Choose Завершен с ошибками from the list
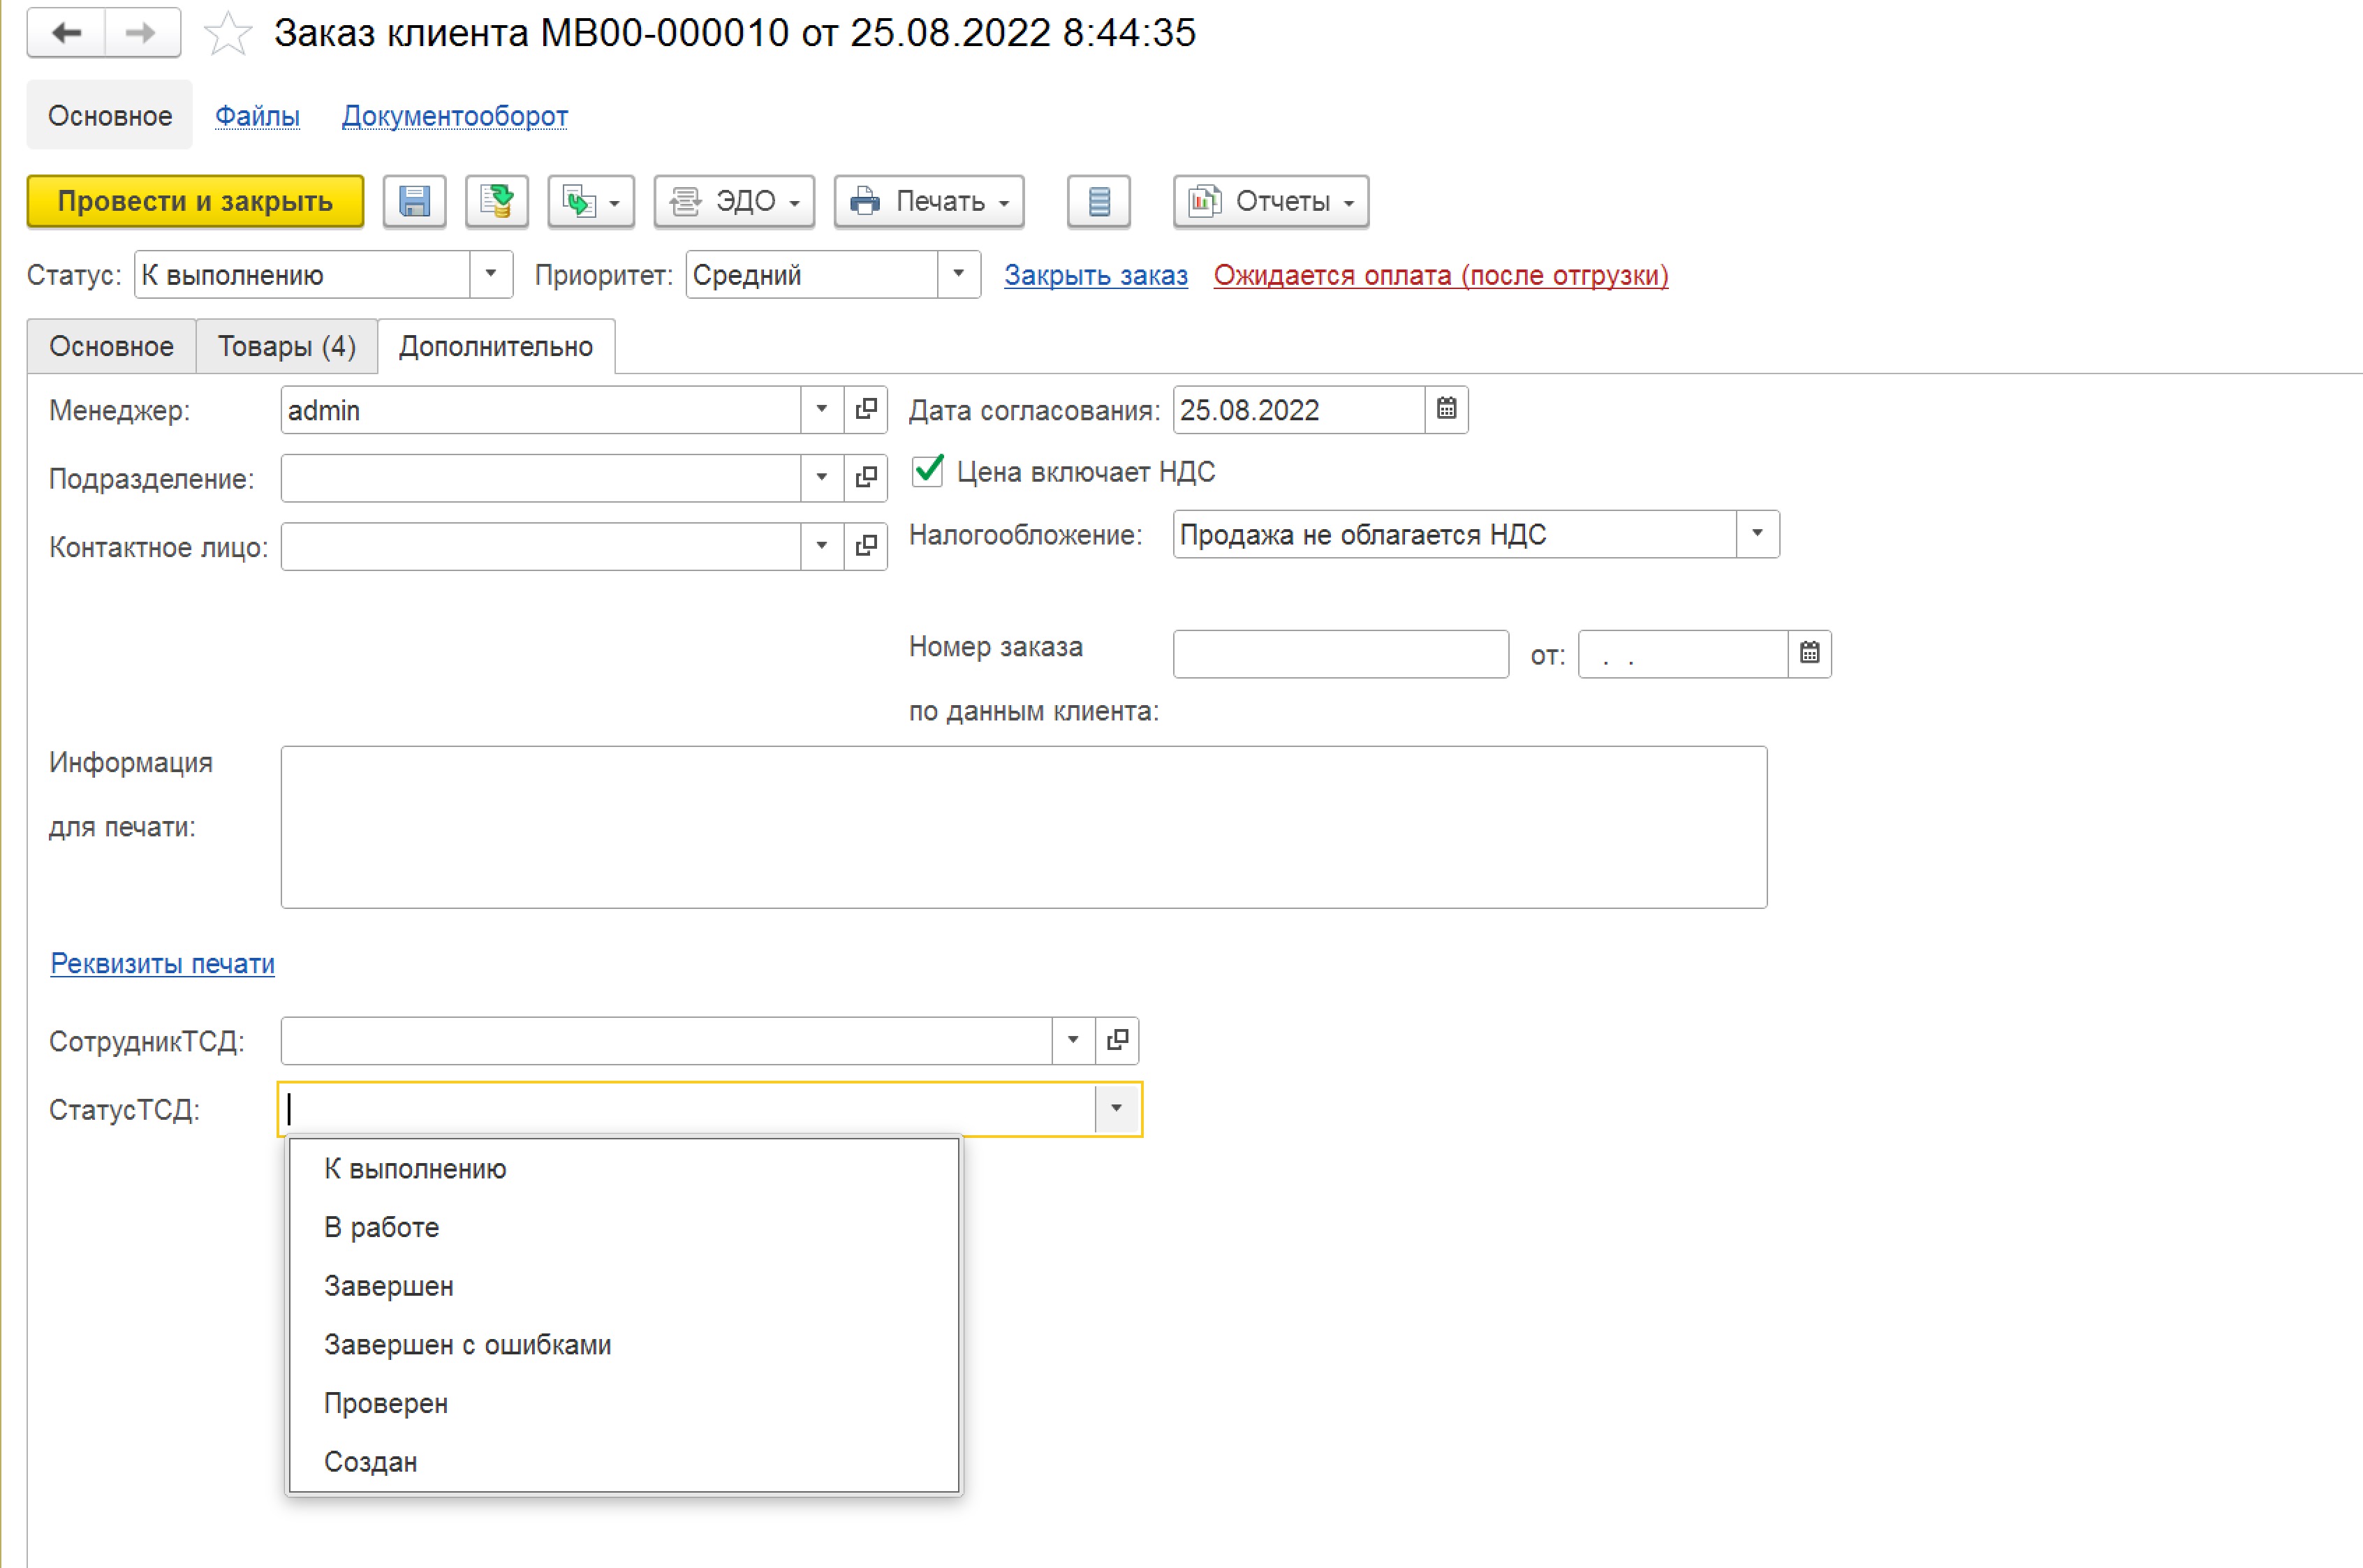The width and height of the screenshot is (2363, 1568). 624,1344
